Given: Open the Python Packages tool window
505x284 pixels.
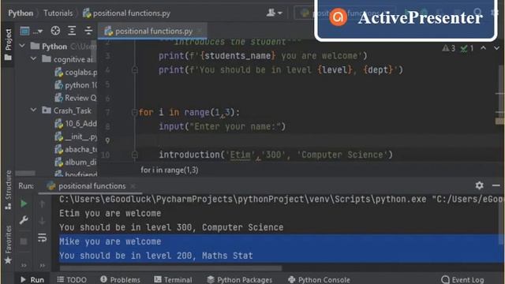Looking at the screenshot, I should click(x=240, y=279).
